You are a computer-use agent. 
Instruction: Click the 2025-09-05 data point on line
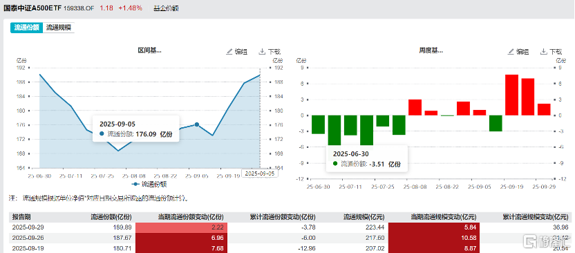(196, 124)
